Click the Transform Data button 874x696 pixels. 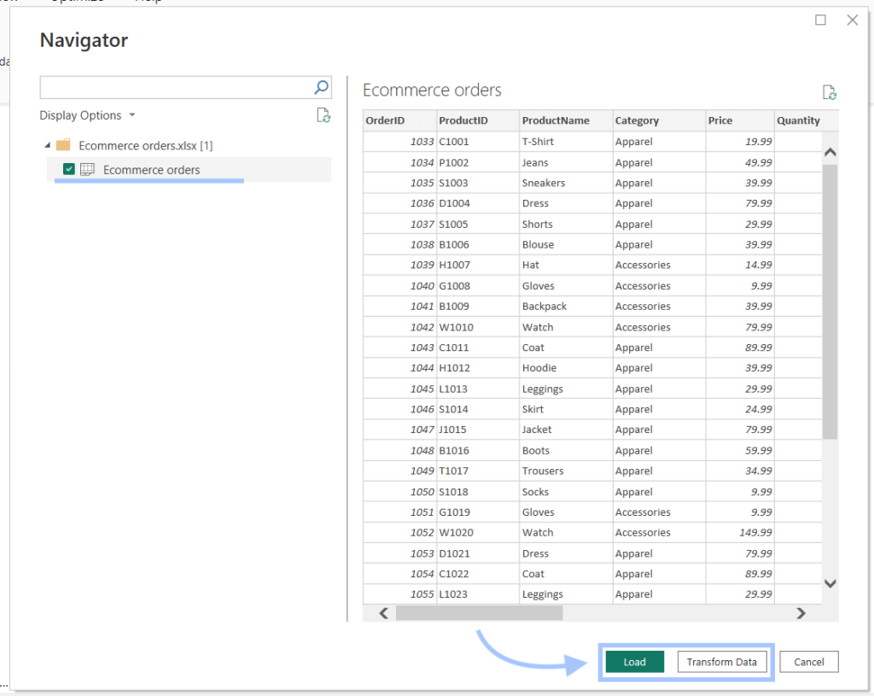click(x=722, y=662)
